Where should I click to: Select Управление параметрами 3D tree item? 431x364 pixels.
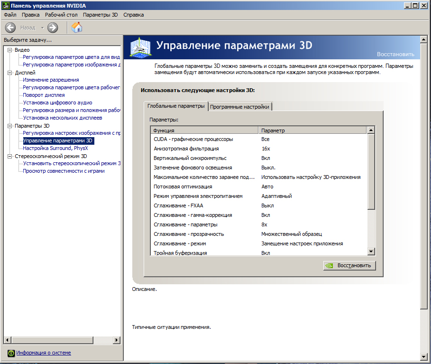pos(58,140)
